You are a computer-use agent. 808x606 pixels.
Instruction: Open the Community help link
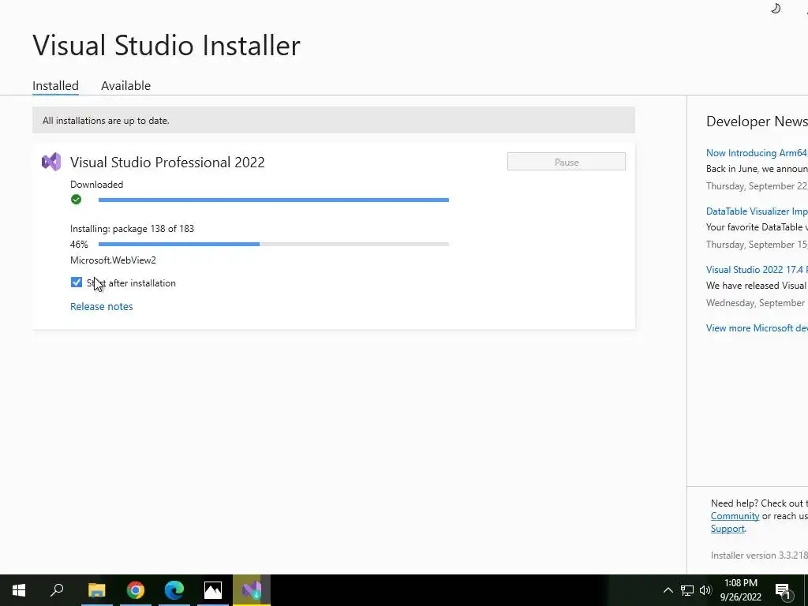click(x=735, y=516)
